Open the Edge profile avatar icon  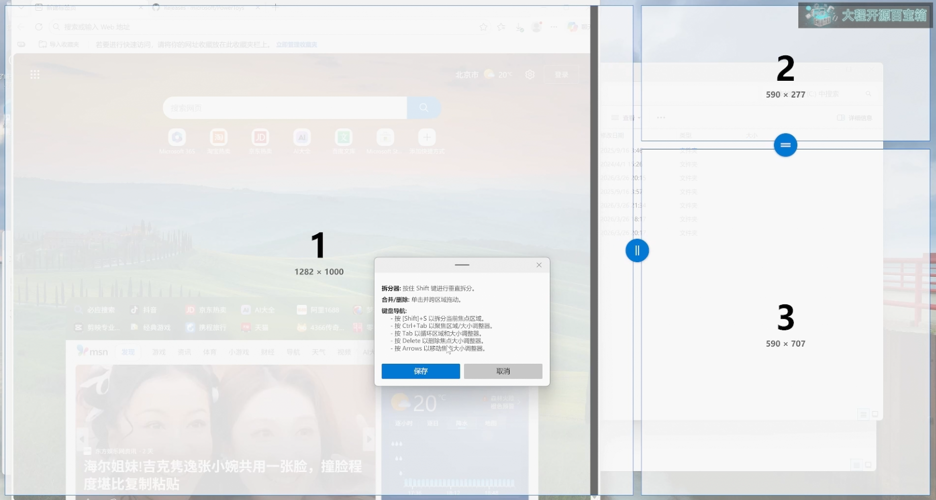click(x=537, y=27)
